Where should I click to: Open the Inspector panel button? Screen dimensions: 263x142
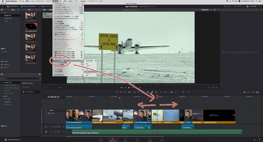pos(252,6)
